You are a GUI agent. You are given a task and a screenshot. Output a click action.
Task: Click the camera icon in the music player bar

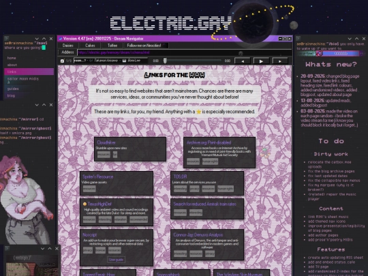click(62, 61)
